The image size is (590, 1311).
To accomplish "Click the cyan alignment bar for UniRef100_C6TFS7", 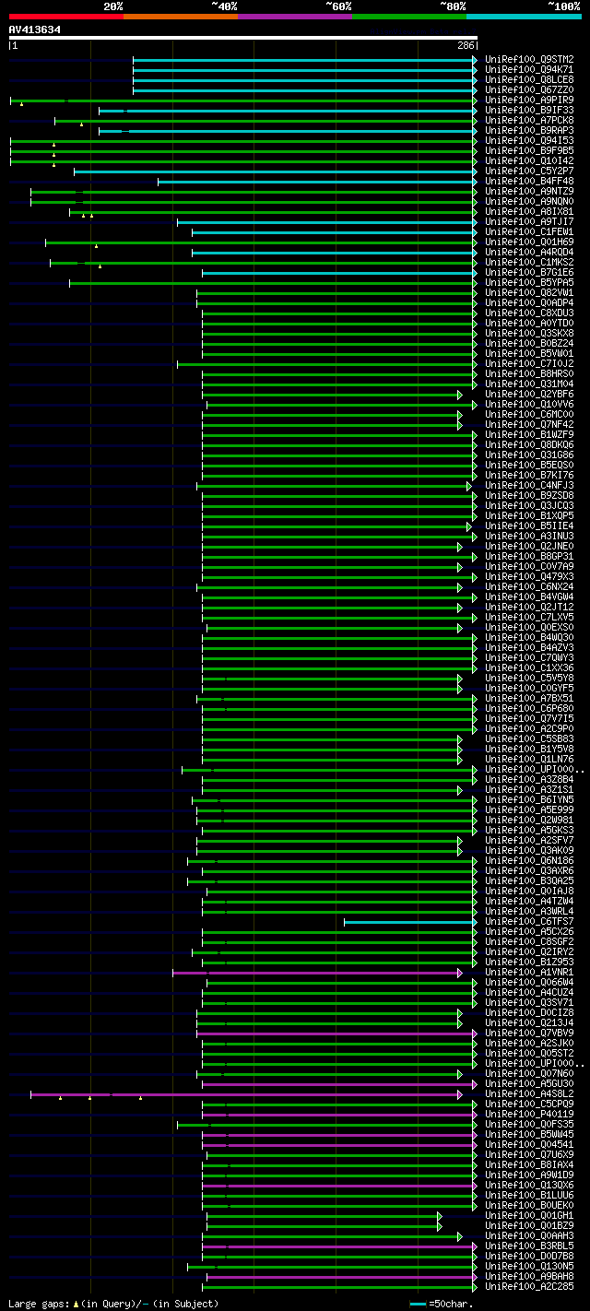I will click(408, 922).
